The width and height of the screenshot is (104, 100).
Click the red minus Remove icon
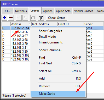(x=11, y=18)
